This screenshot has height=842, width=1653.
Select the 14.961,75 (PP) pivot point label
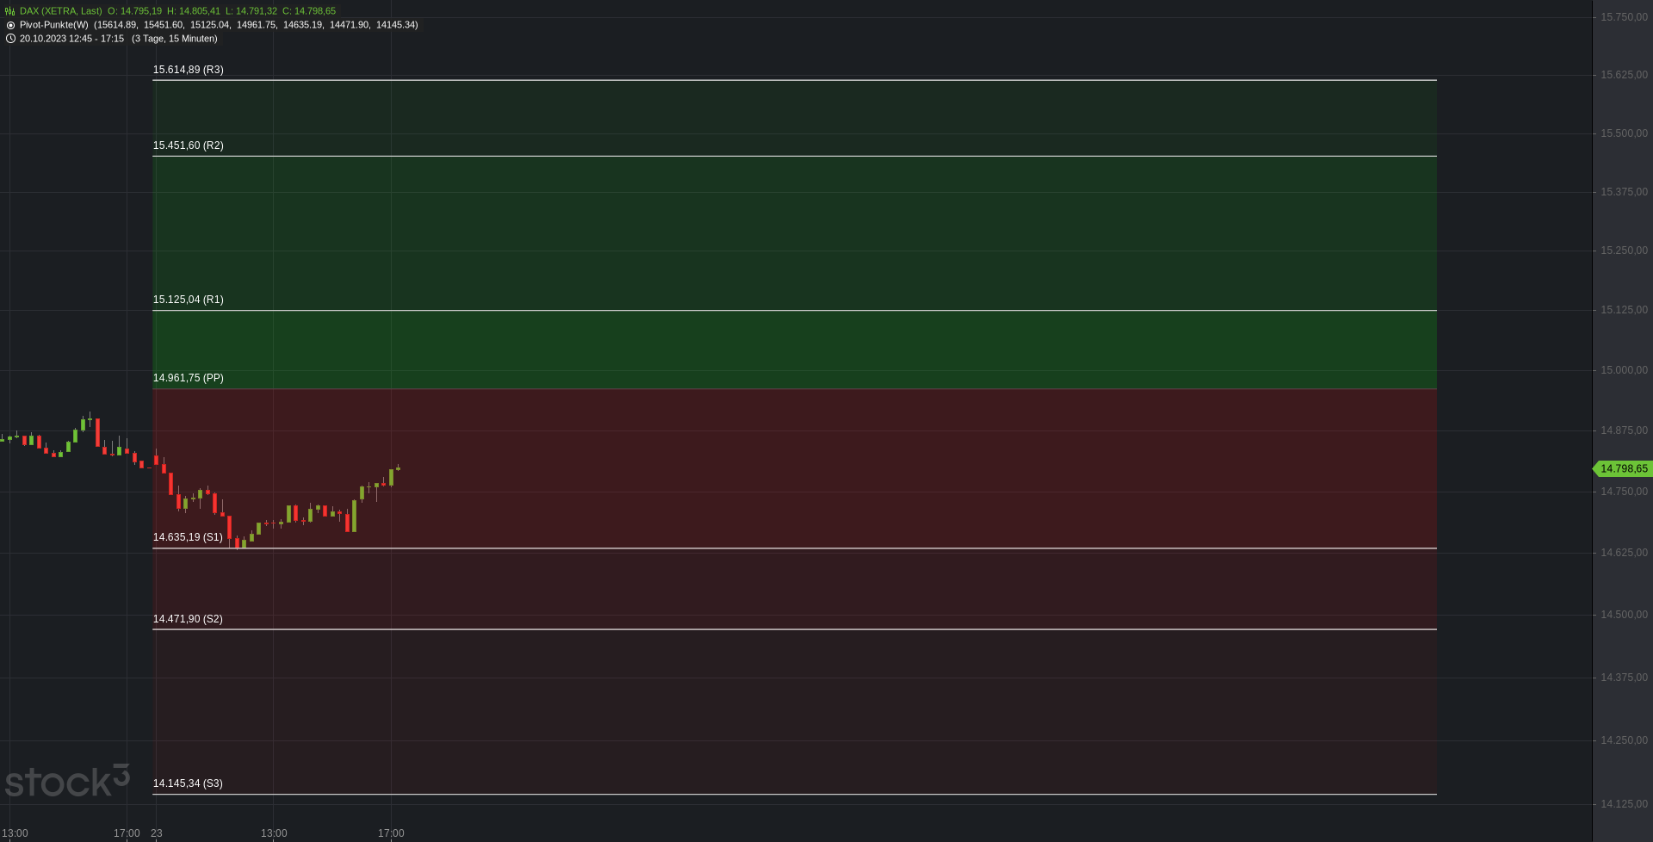[189, 378]
